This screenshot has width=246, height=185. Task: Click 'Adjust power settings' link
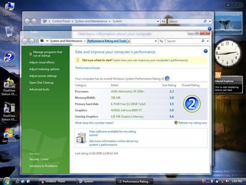[43, 76]
